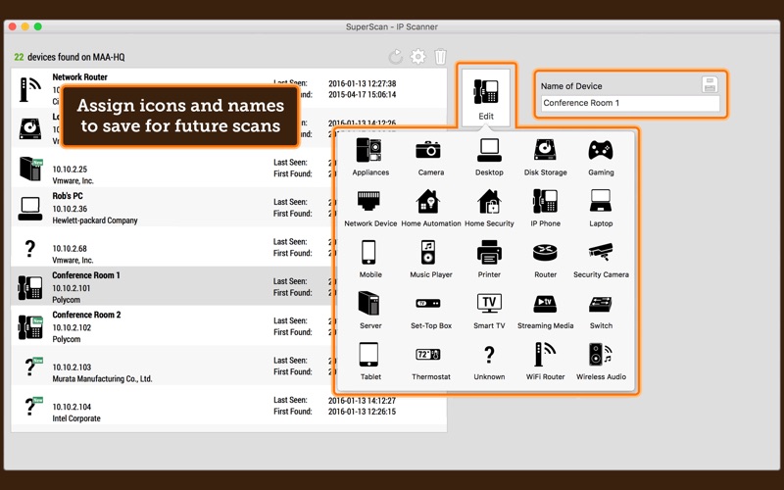Screen dimensions: 784x490
Task: Assign the Router icon in grid
Action: (x=545, y=253)
